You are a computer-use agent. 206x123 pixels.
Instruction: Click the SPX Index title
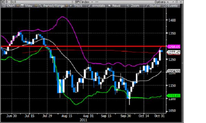82,2
